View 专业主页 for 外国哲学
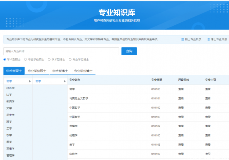The width and height of the screenshot is (229, 160). coord(208,117)
